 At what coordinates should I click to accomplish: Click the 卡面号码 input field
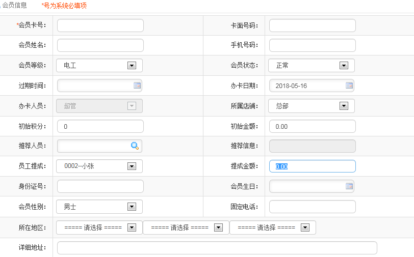[x=313, y=25]
